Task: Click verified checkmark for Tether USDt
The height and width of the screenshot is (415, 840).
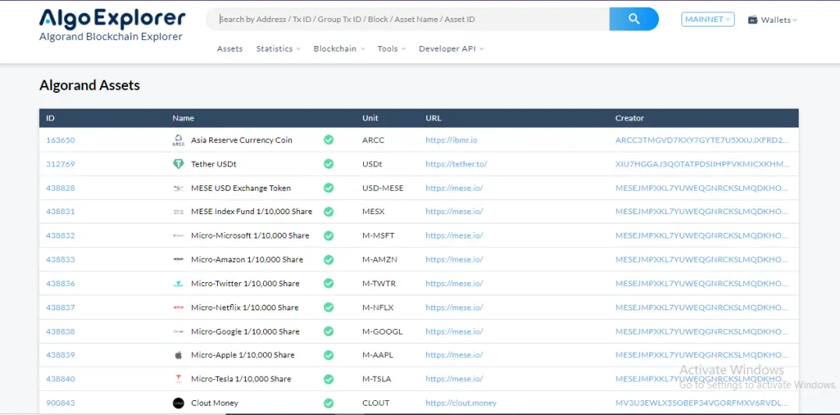Action: point(329,164)
